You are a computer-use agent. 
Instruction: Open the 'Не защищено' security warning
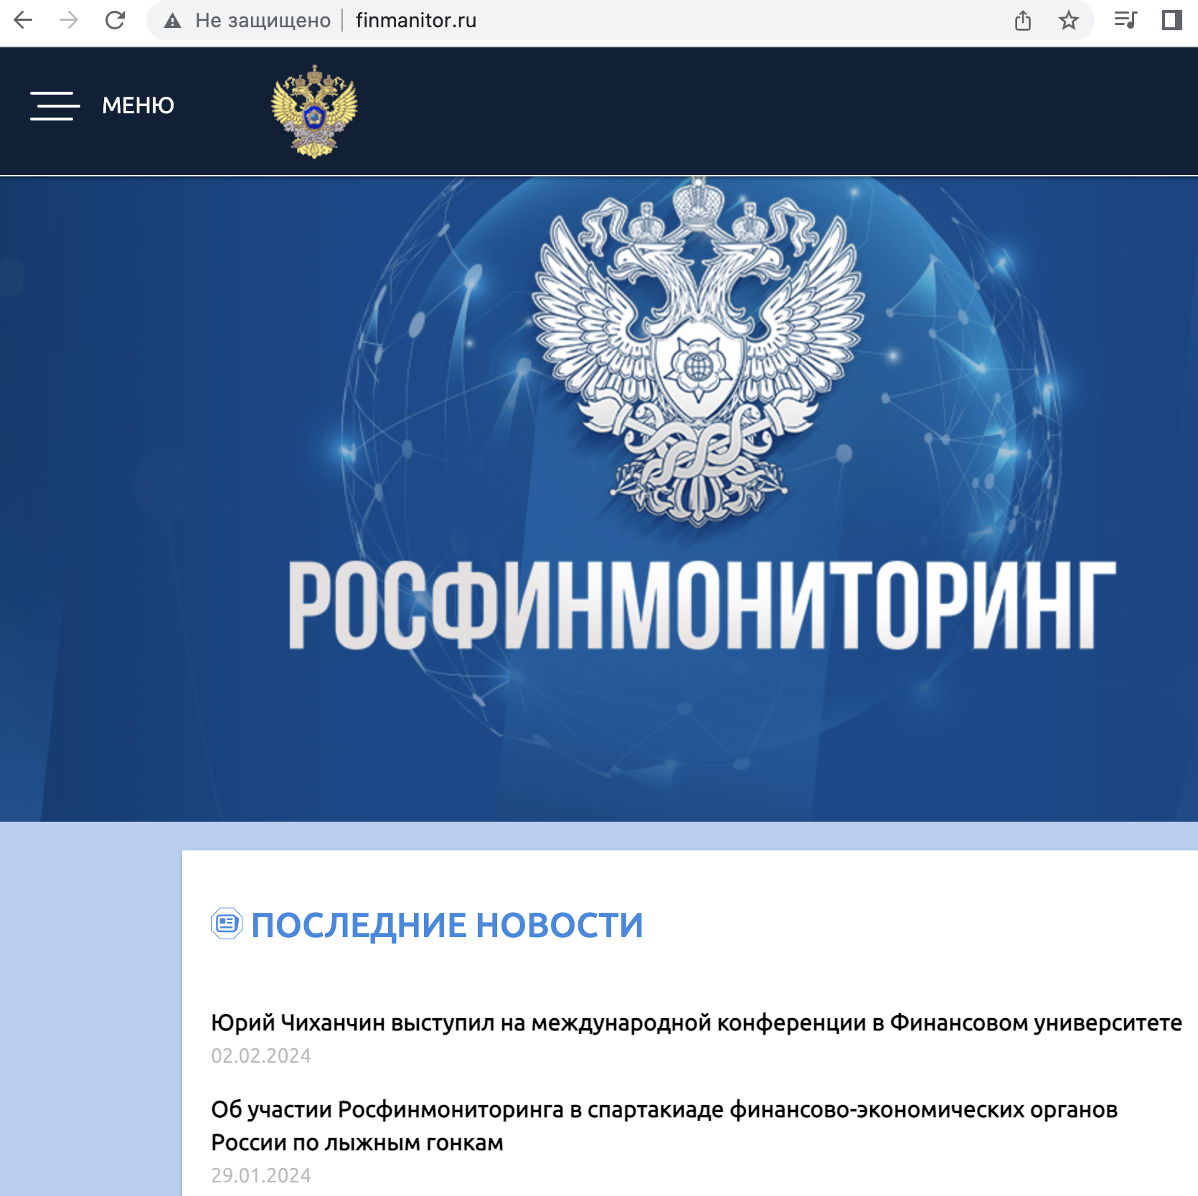[x=247, y=20]
